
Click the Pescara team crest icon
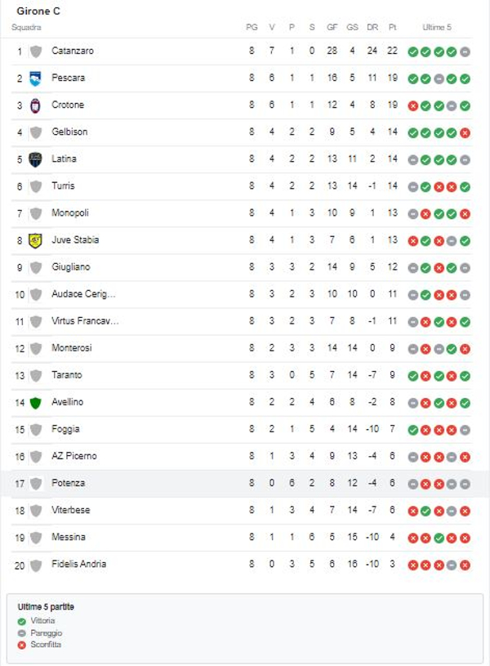35,78
